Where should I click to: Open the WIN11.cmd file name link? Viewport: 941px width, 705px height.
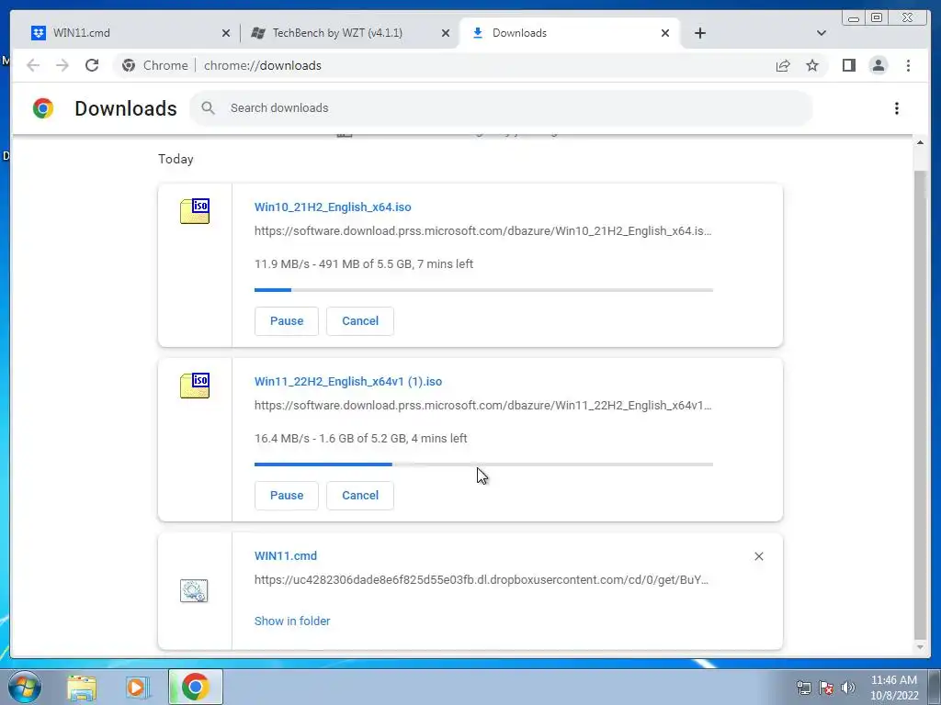click(x=286, y=555)
